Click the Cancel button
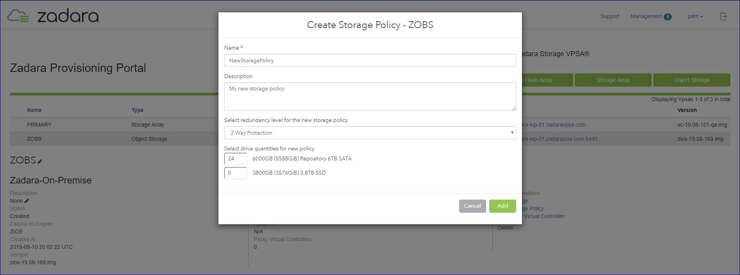 tap(472, 206)
